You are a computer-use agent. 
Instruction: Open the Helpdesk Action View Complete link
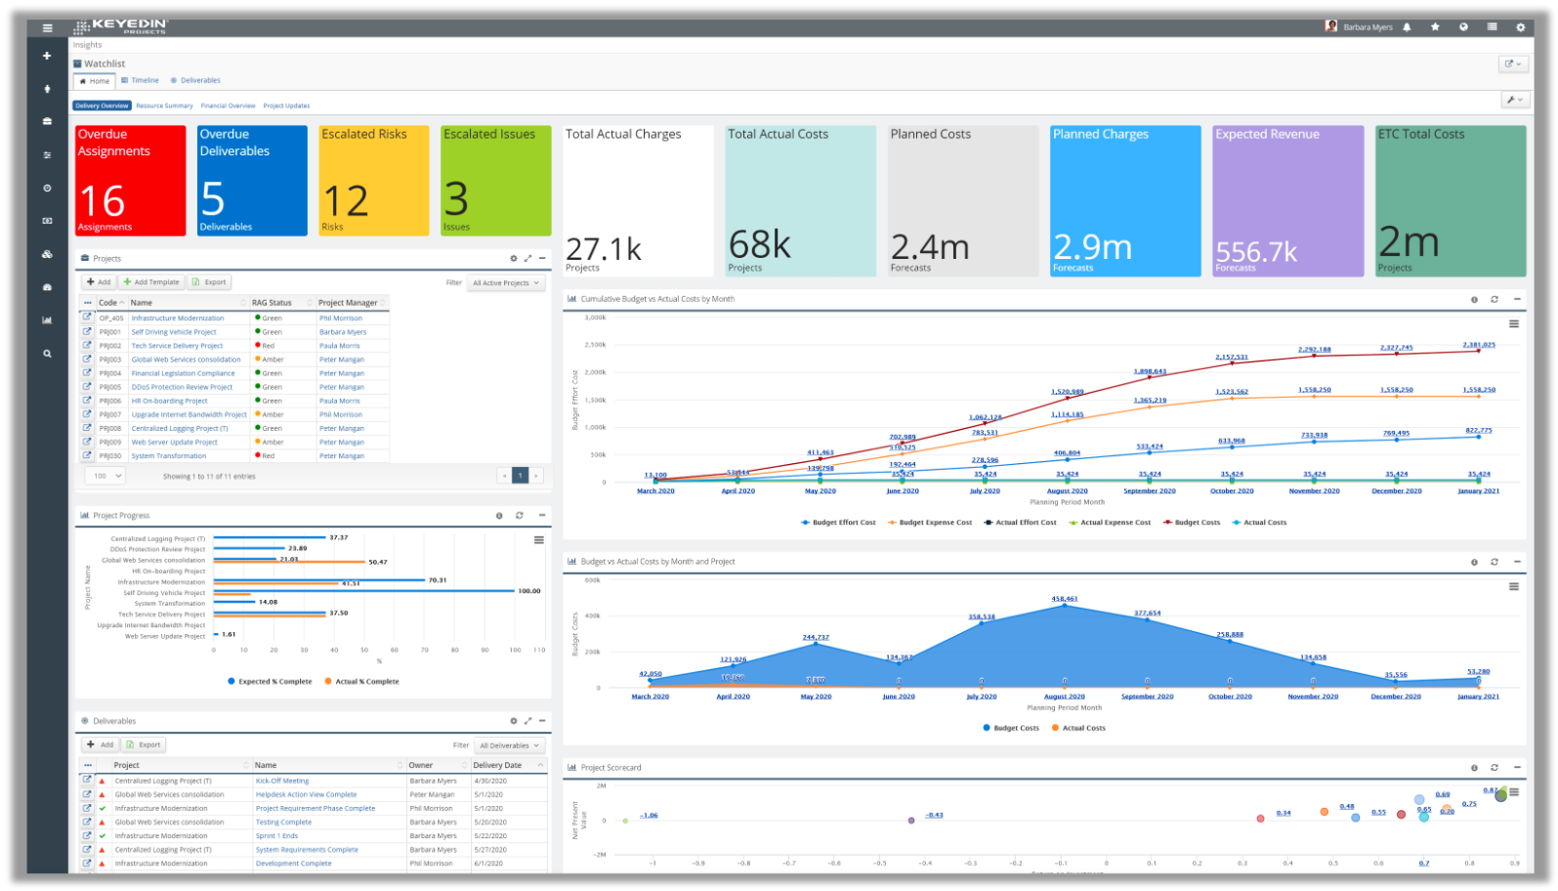(306, 794)
